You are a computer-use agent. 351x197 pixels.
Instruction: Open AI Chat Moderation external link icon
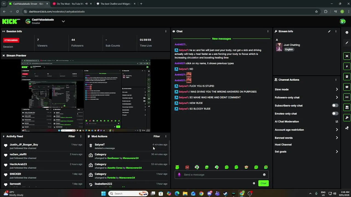[337, 121]
